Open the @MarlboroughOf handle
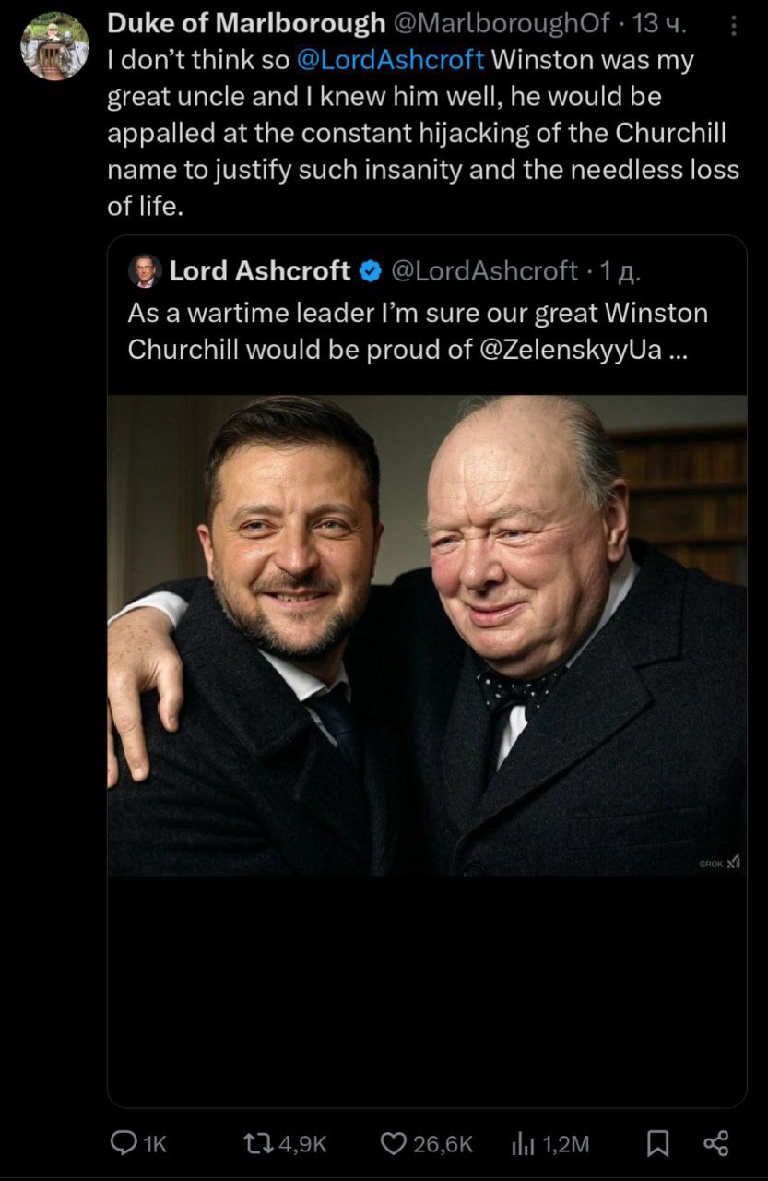 502,24
